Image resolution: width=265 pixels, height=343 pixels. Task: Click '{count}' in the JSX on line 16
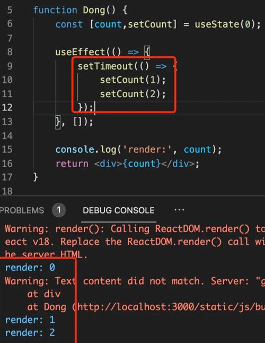click(x=142, y=164)
